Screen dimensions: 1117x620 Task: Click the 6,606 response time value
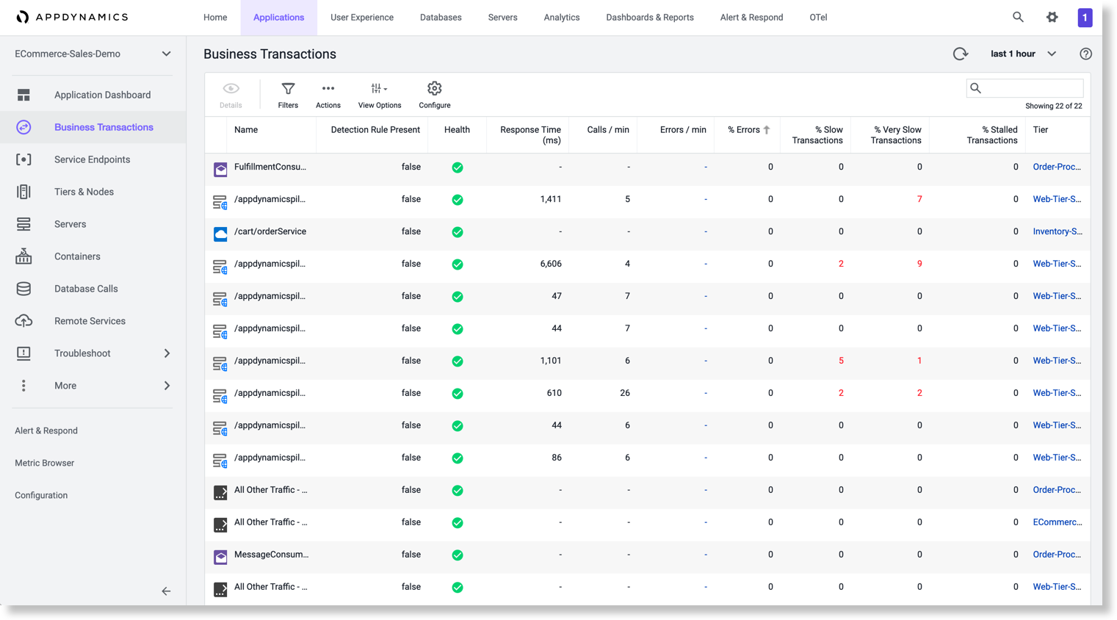[551, 264]
